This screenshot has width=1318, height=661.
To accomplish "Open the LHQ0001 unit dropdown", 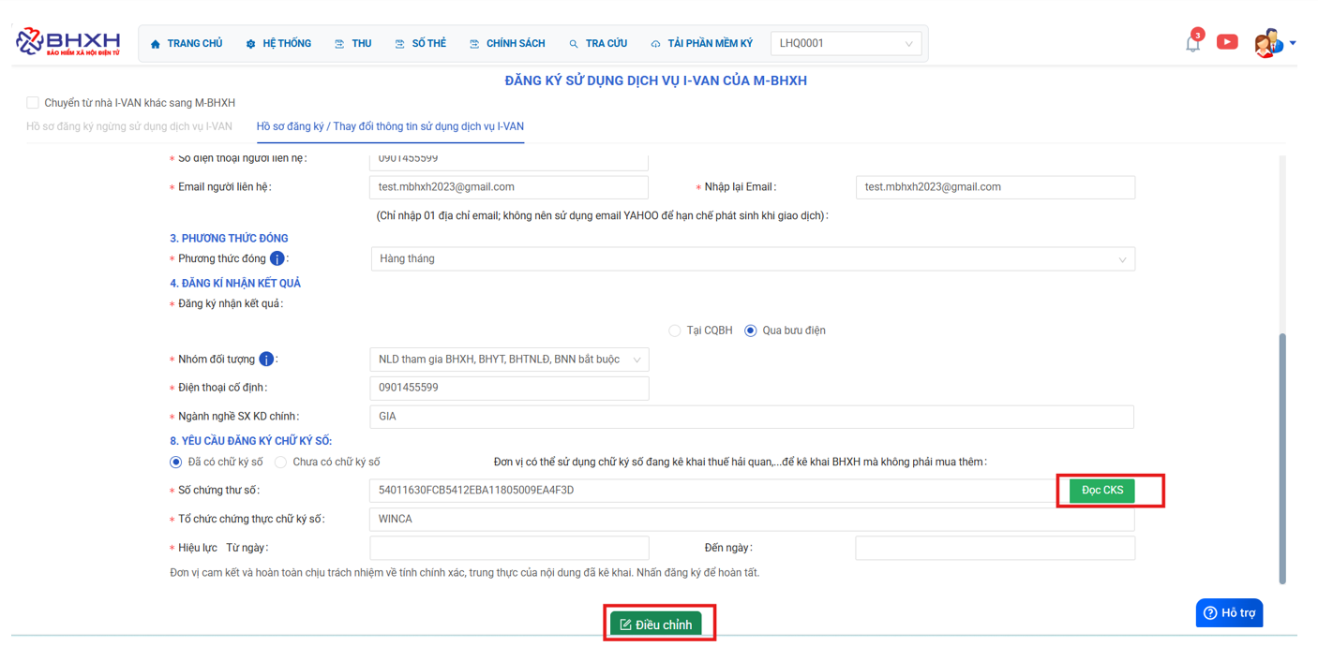I will (846, 44).
